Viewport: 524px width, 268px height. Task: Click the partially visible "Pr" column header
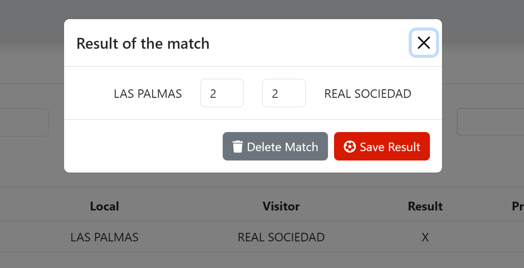517,206
